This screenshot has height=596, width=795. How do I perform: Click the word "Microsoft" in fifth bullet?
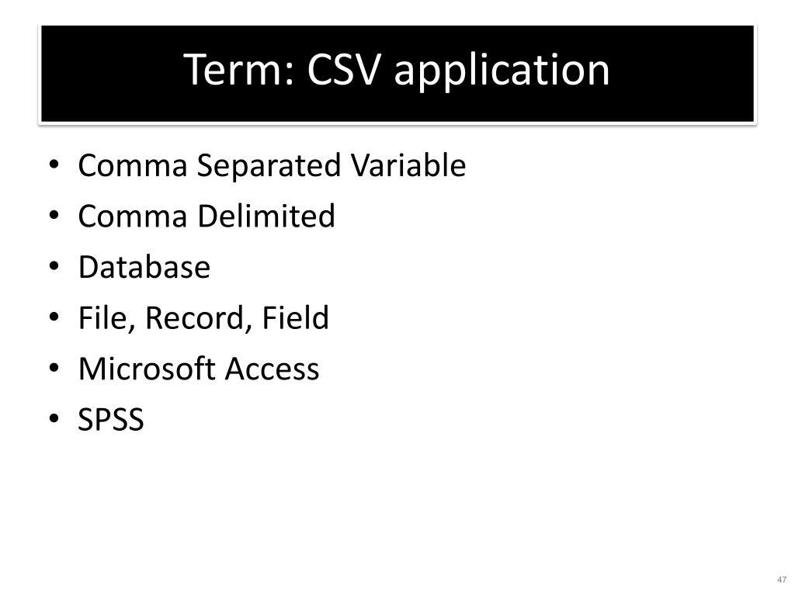tap(148, 369)
